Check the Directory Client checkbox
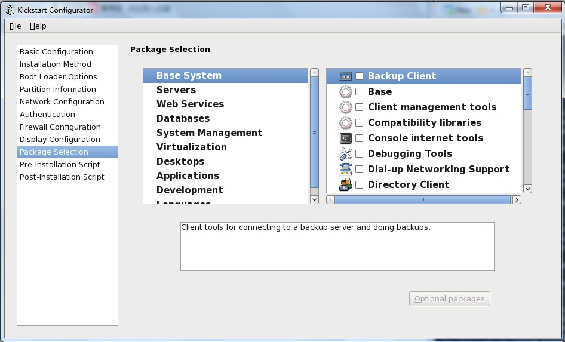 pyautogui.click(x=360, y=184)
